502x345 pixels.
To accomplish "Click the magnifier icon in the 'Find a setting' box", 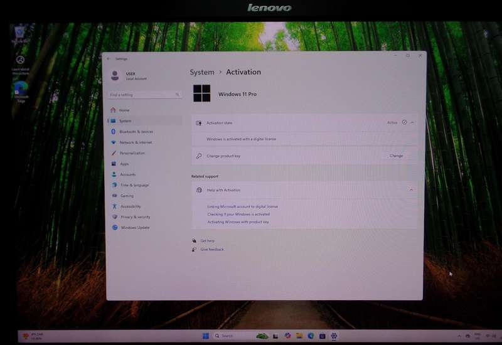I will point(178,95).
